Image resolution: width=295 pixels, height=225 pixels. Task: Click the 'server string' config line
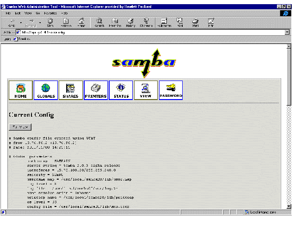74,165
